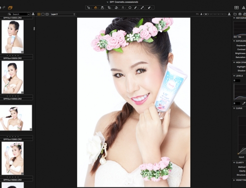Screen dimensions: 246x188
Task: Adjust the viewer zoom slider
Action: pos(215,14)
